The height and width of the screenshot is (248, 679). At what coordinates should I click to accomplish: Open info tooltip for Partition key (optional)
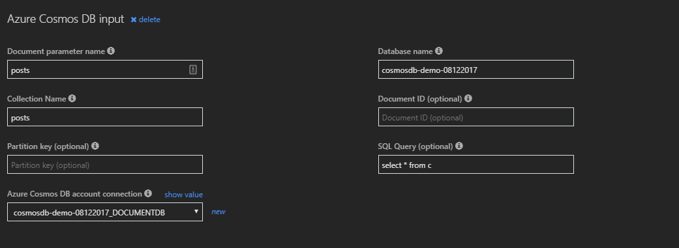(95, 146)
